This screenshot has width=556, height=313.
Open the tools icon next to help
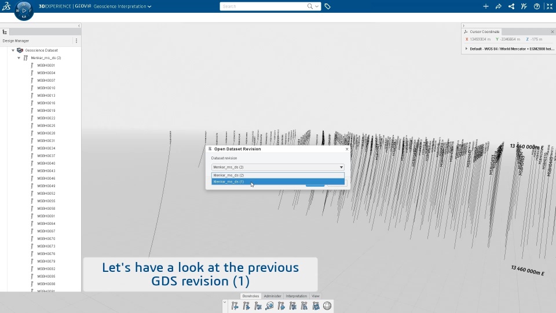[x=524, y=6]
